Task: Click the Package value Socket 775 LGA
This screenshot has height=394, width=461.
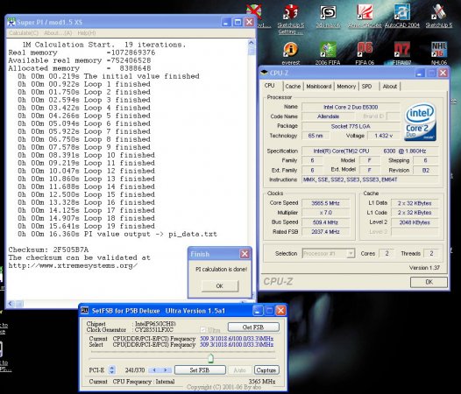Action: point(351,126)
